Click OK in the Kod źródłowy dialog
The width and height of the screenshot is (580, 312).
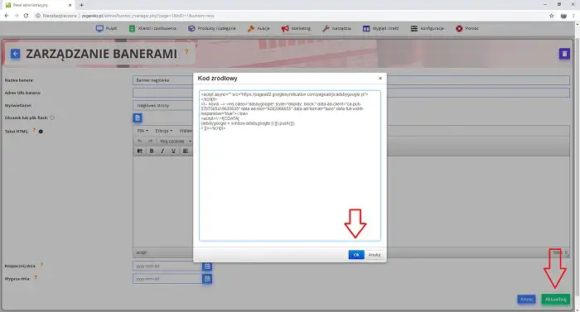[x=356, y=255]
